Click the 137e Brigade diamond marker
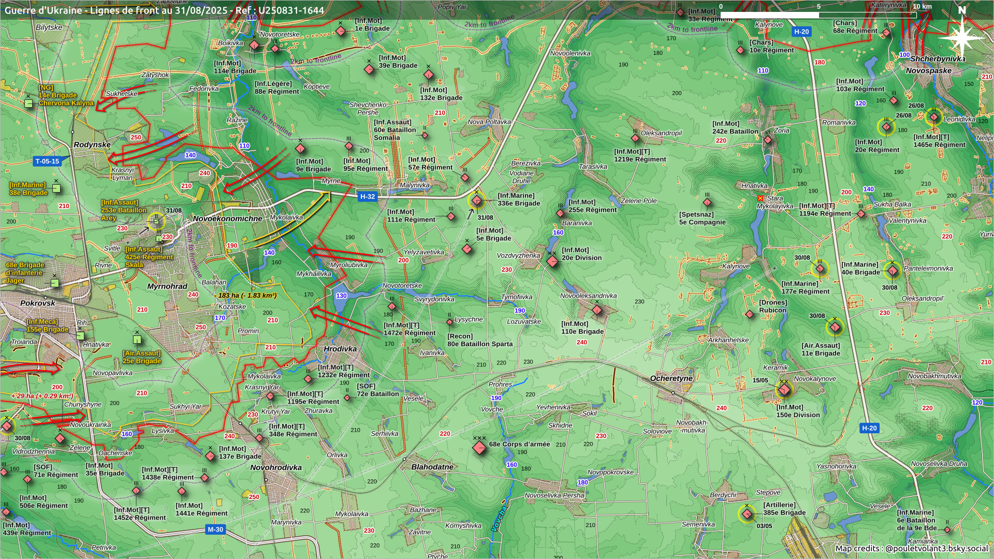The width and height of the screenshot is (994, 559). pyautogui.click(x=210, y=456)
